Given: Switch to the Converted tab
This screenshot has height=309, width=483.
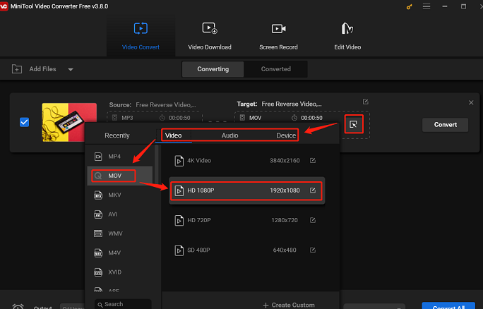Looking at the screenshot, I should [x=276, y=69].
